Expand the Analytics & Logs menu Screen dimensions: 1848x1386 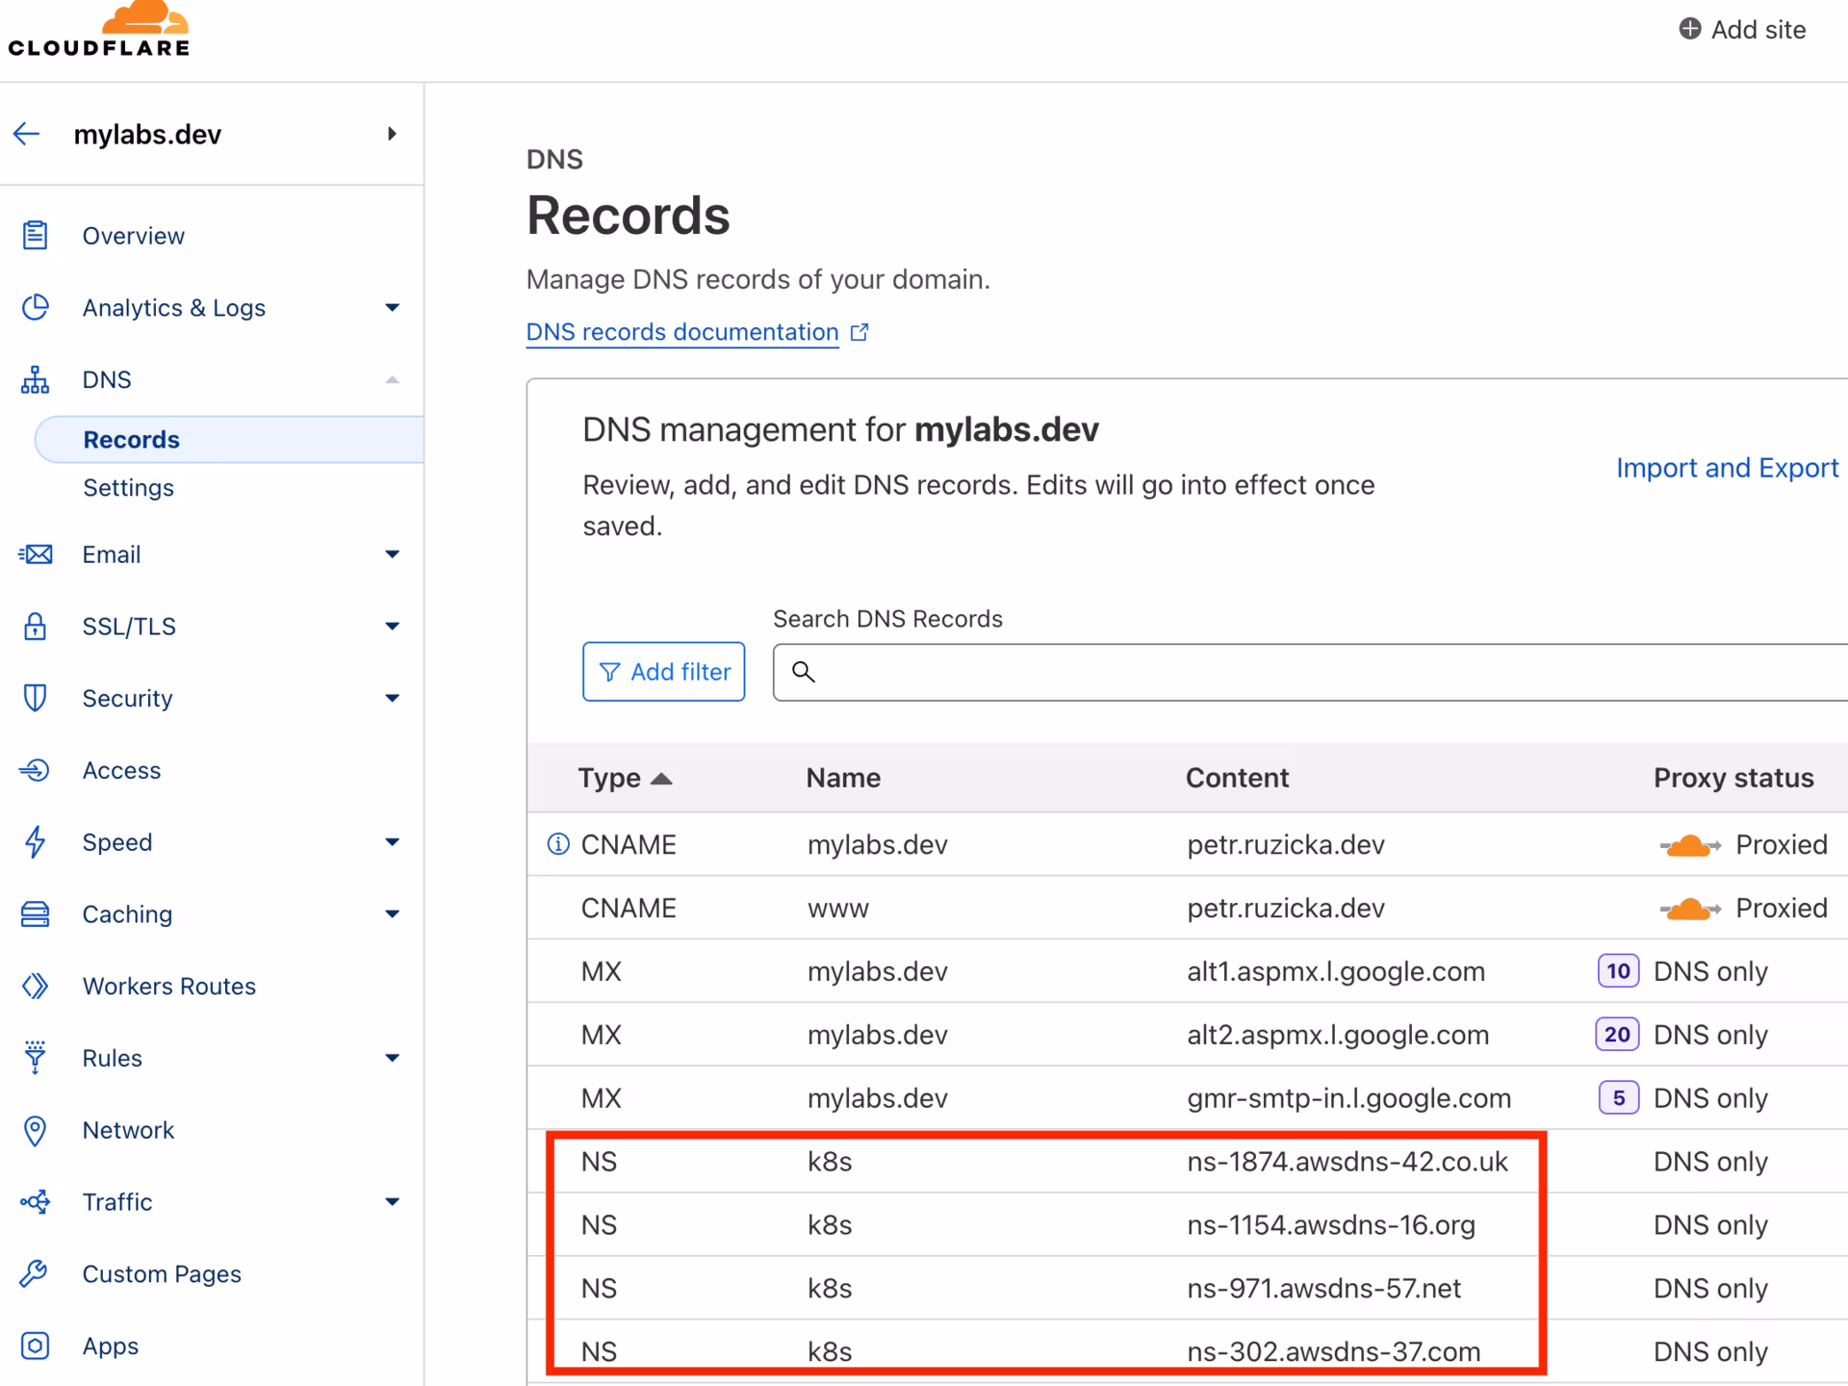(x=392, y=308)
